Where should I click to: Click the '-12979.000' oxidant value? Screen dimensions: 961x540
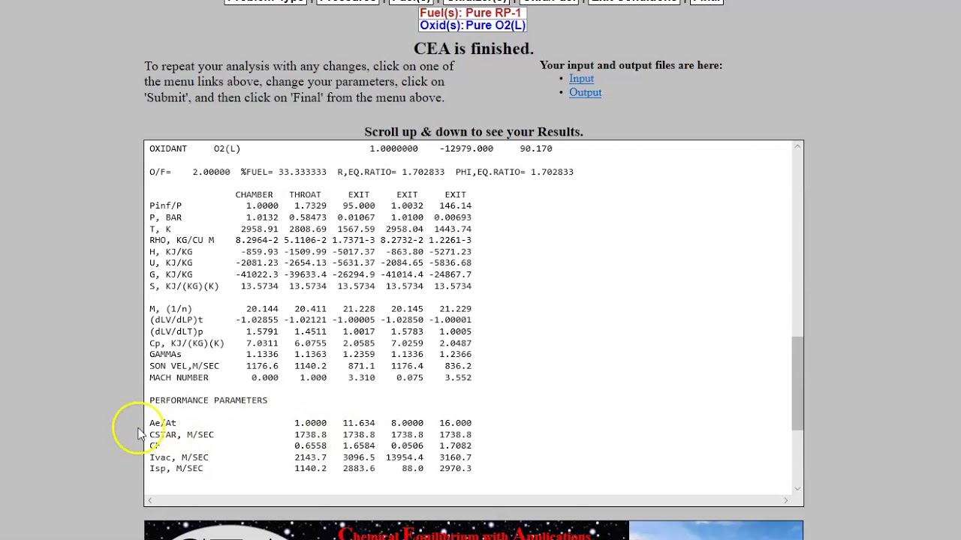(466, 148)
